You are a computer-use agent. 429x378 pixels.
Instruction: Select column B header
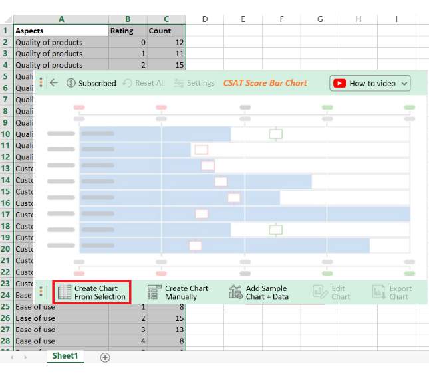click(x=128, y=19)
